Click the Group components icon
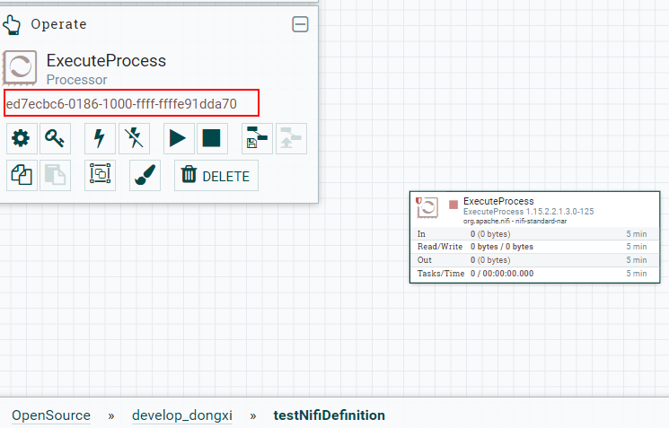669x428 pixels. point(100,175)
